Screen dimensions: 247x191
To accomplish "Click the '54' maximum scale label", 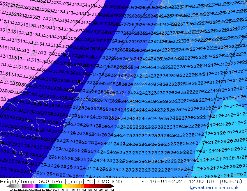I will (x=112, y=190).
